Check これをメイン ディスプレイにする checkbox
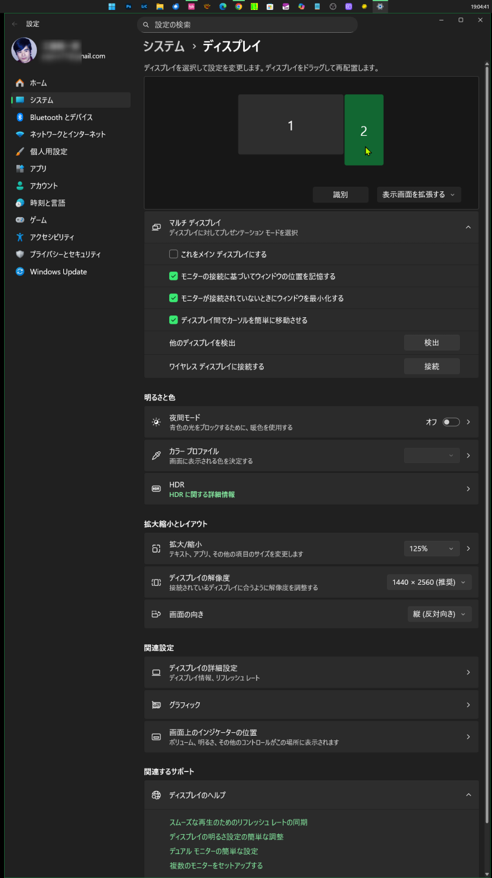Image resolution: width=492 pixels, height=878 pixels. coord(173,254)
